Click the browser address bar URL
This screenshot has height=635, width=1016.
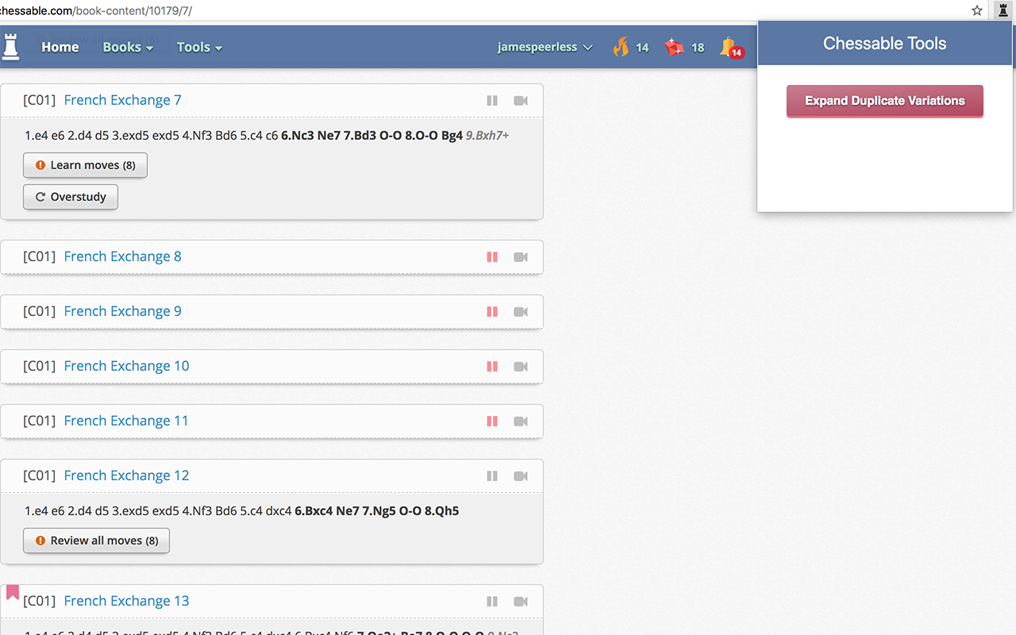tap(96, 11)
